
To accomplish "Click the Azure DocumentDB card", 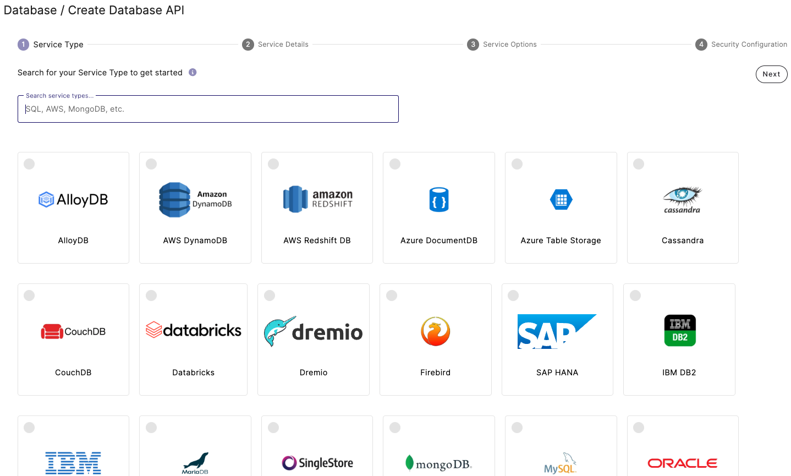I will point(438,207).
